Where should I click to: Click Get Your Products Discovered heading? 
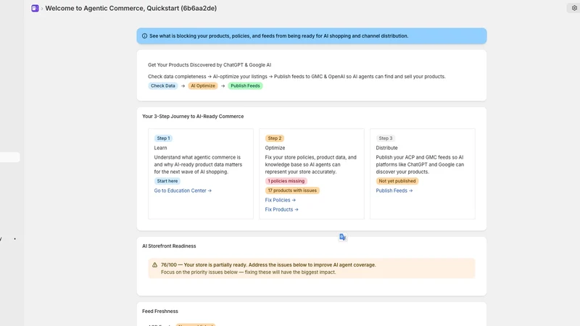210,65
